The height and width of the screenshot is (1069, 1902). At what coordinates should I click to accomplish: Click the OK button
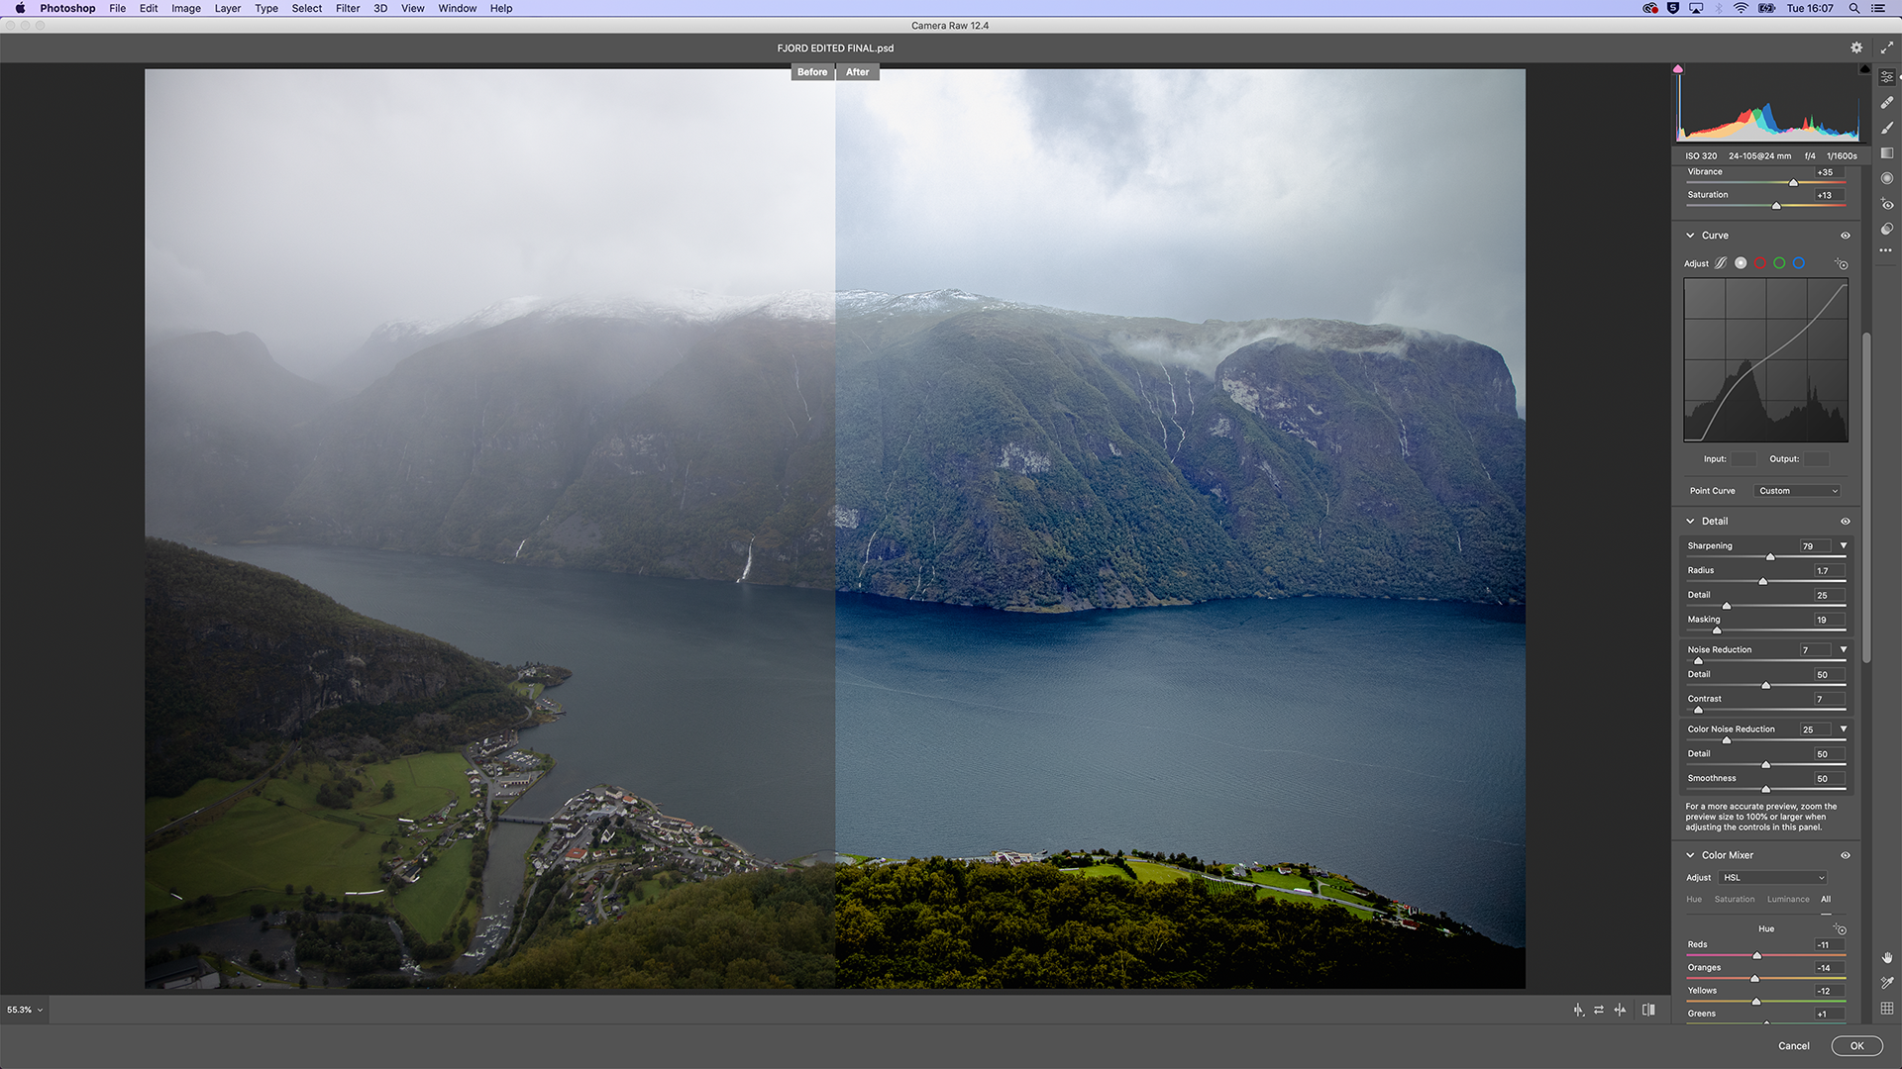tap(1856, 1046)
